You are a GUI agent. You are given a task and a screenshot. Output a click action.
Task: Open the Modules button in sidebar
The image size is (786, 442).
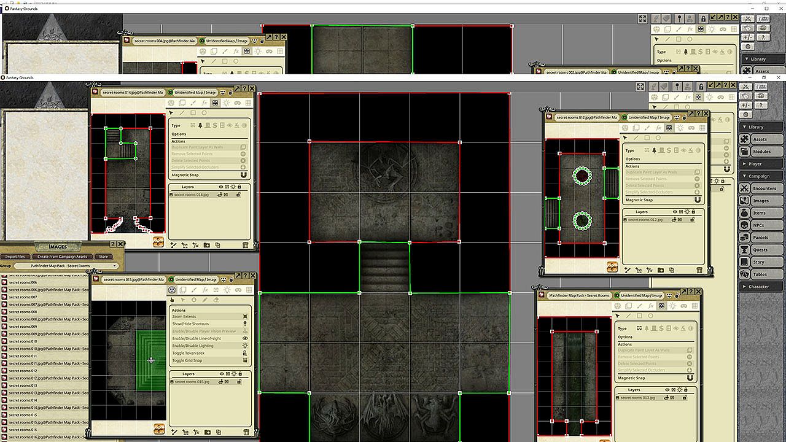pos(762,152)
